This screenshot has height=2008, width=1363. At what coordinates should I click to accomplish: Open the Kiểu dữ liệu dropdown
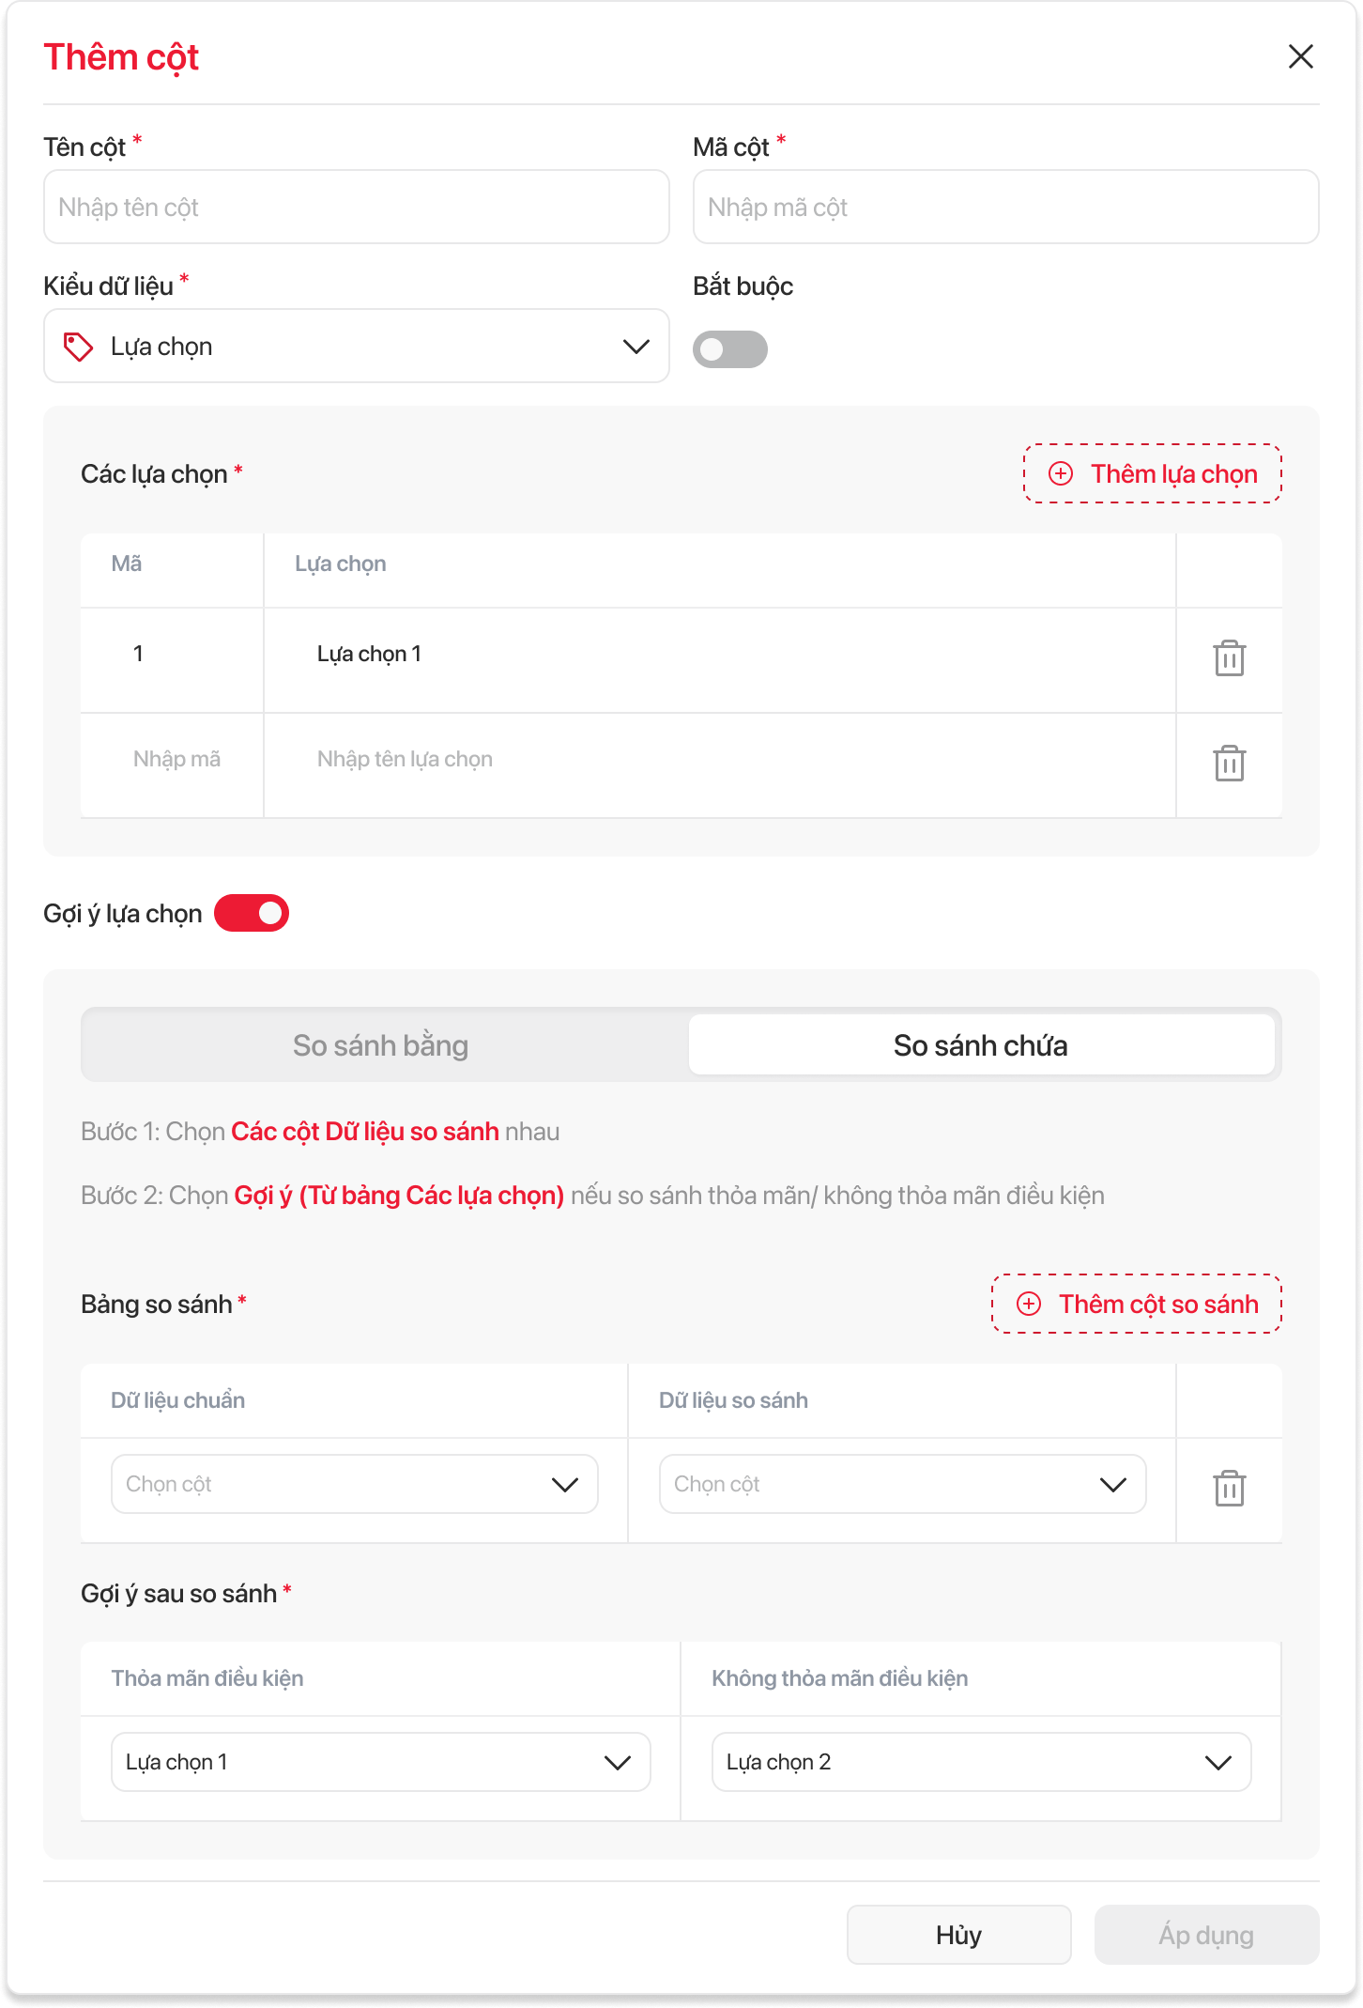357,347
